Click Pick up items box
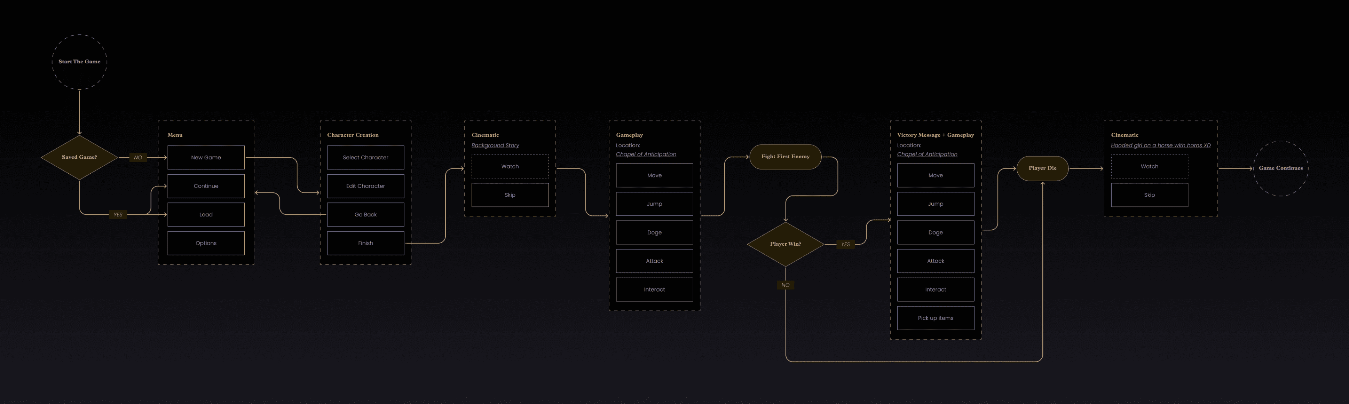This screenshot has width=1349, height=404. point(935,318)
